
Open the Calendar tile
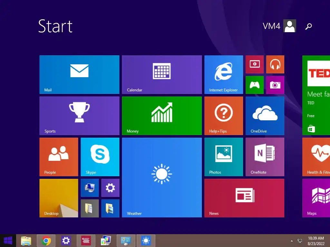(x=162, y=75)
